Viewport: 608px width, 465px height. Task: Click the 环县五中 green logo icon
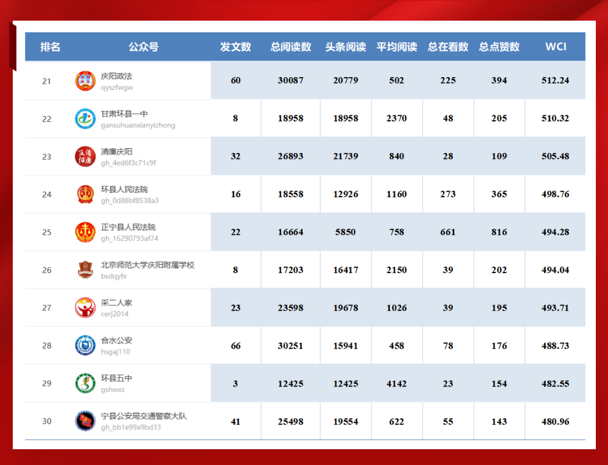[85, 383]
